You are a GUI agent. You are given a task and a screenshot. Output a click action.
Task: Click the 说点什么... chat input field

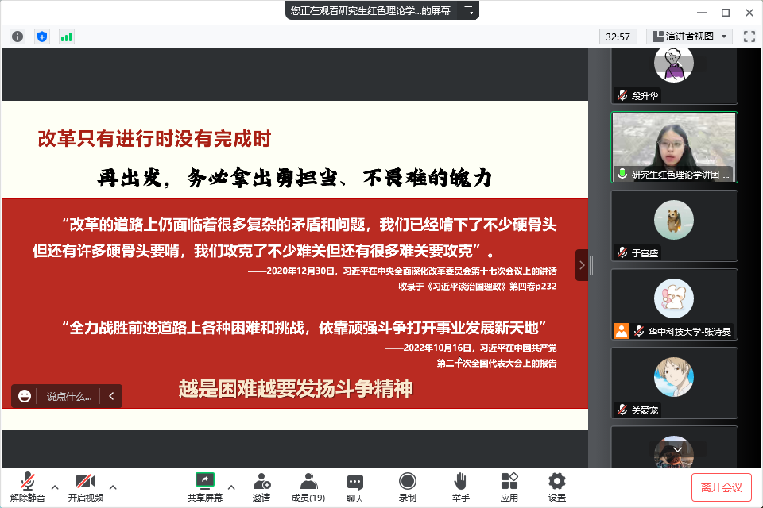pos(68,396)
